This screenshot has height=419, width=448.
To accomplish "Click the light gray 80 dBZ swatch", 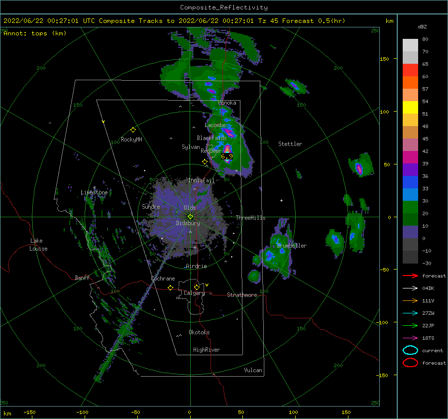I will (x=410, y=45).
